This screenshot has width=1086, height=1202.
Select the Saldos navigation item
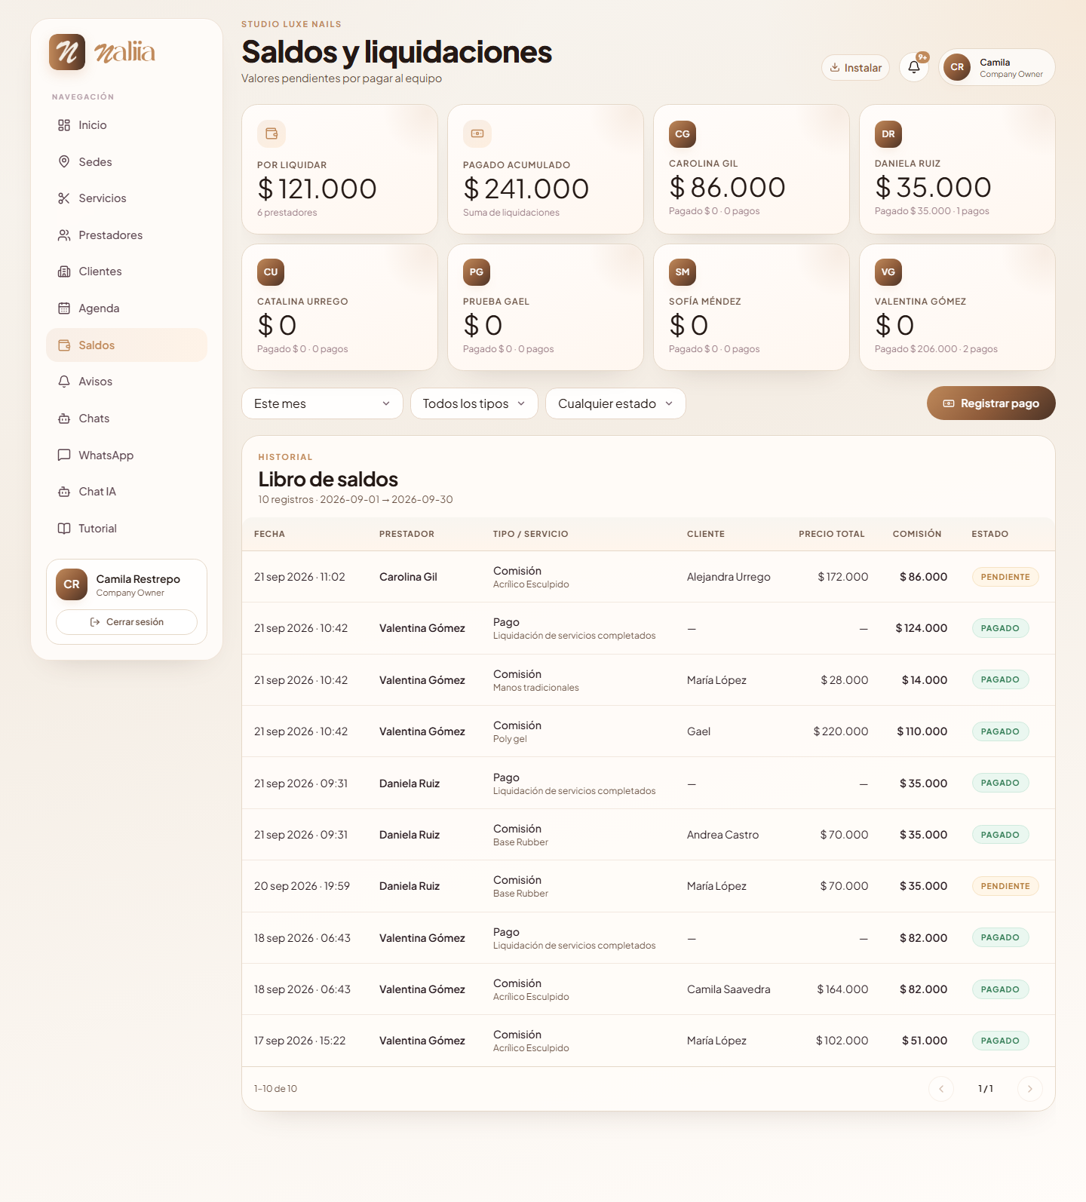coord(127,345)
